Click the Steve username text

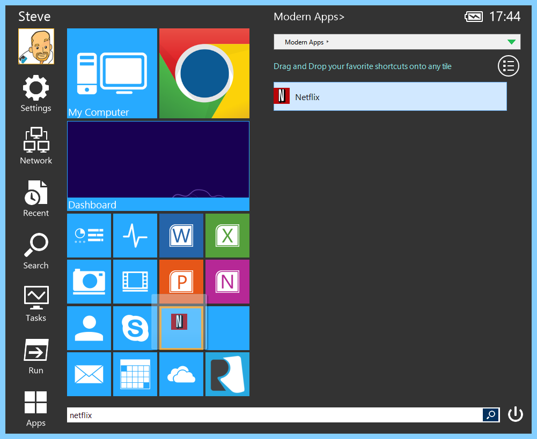[34, 17]
